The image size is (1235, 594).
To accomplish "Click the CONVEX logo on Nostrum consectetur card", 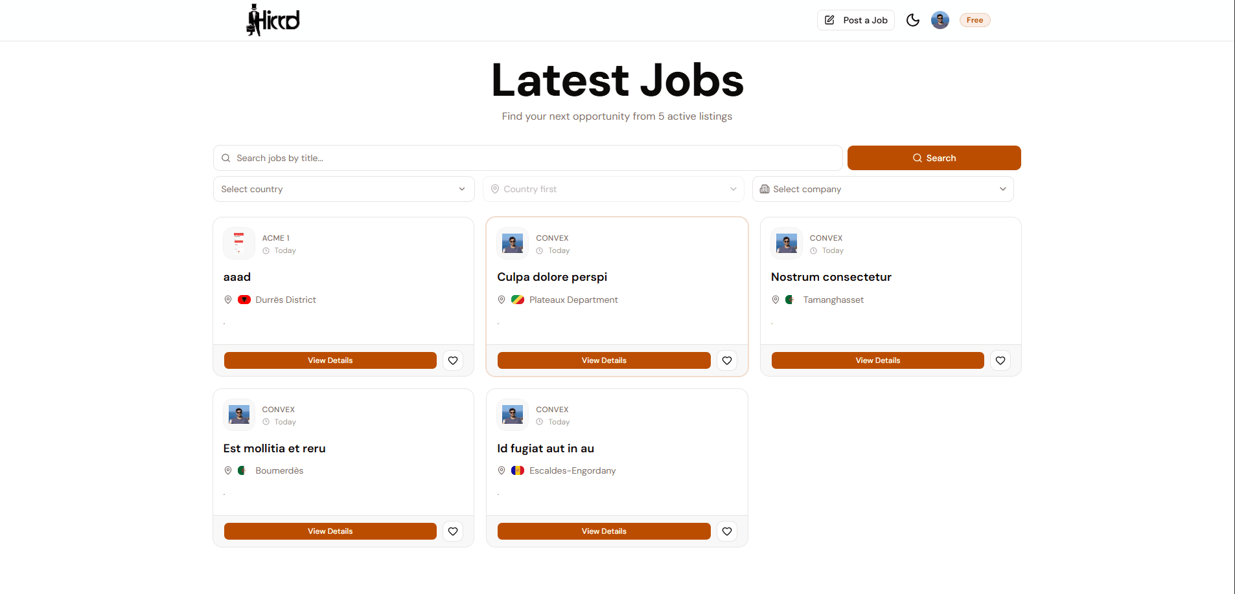I will [x=787, y=243].
